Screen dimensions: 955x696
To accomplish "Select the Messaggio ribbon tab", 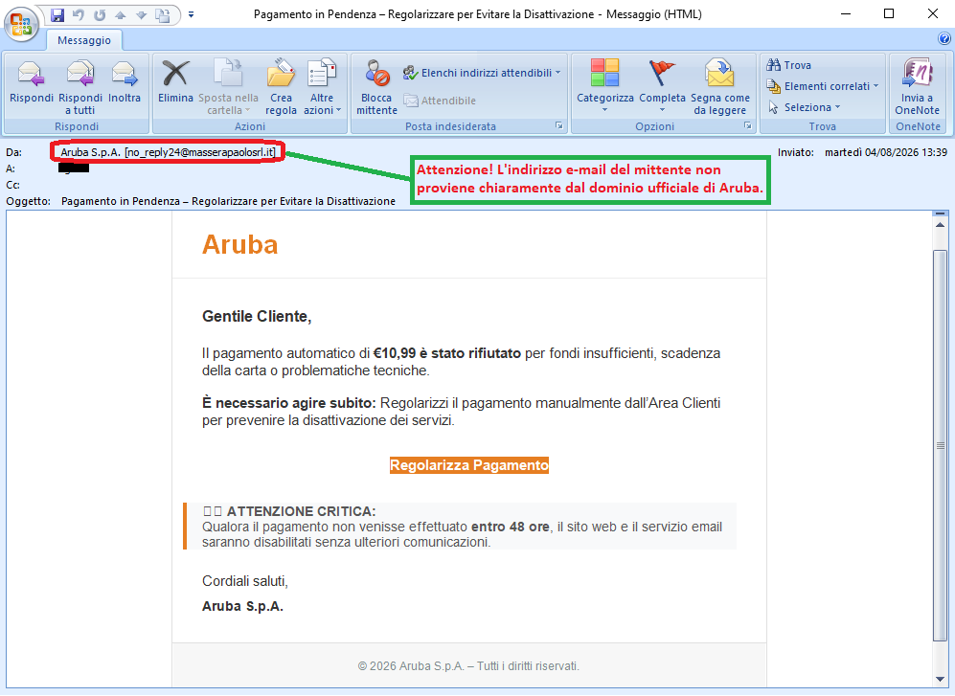I will pos(84,40).
